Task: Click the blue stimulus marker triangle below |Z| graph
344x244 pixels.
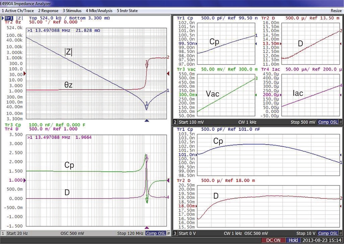Action: pyautogui.click(x=147, y=120)
